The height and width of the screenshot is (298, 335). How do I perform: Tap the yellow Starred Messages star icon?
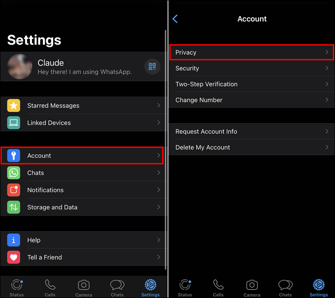coord(13,105)
